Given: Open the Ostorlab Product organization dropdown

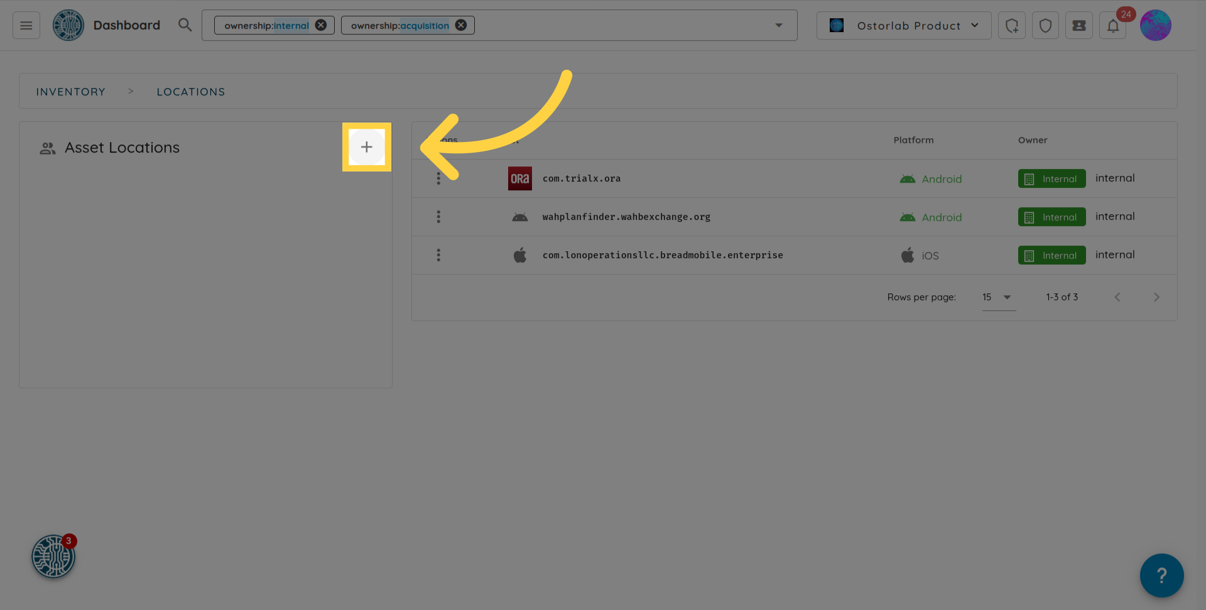Looking at the screenshot, I should pyautogui.click(x=904, y=26).
